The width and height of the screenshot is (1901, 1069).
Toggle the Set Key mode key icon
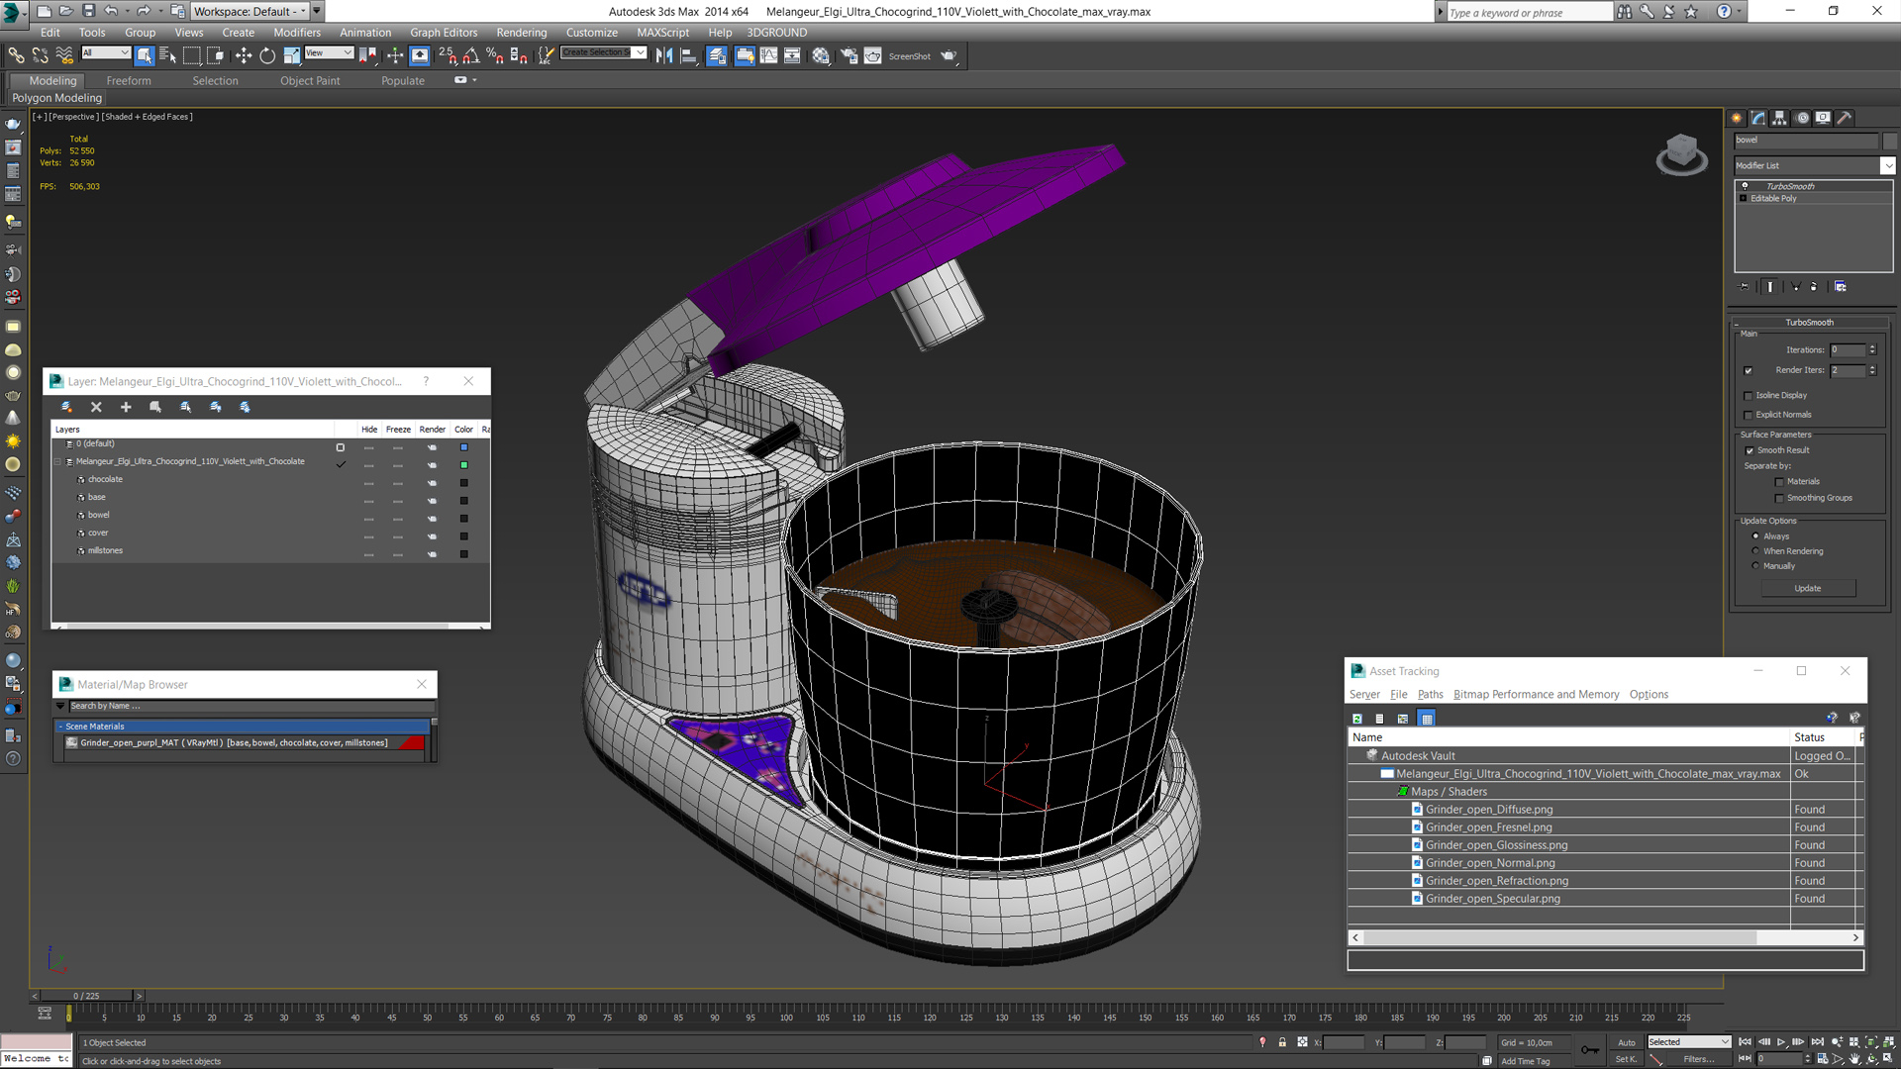coord(1589,1049)
